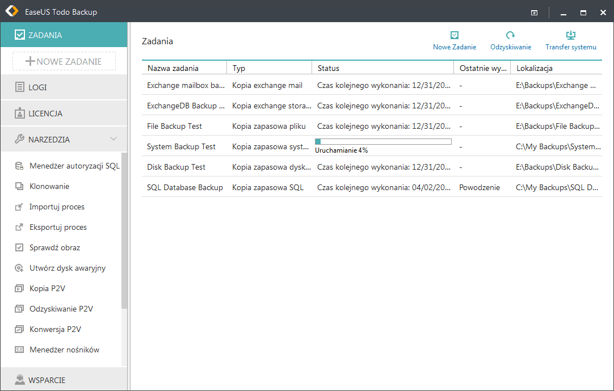Choose the Eksportuj proces option
The height and width of the screenshot is (391, 614).
(x=58, y=227)
